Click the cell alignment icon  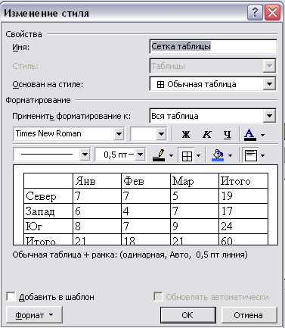tap(250, 155)
